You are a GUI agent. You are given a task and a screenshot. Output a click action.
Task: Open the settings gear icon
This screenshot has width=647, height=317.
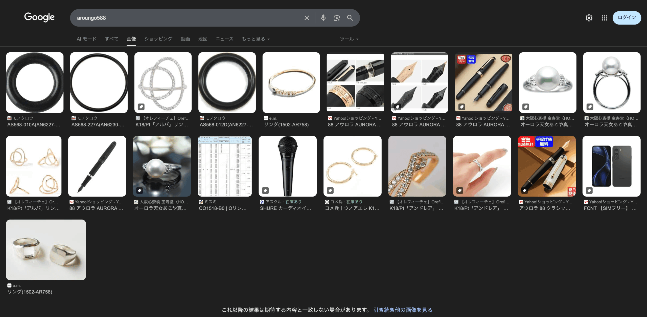coord(589,18)
